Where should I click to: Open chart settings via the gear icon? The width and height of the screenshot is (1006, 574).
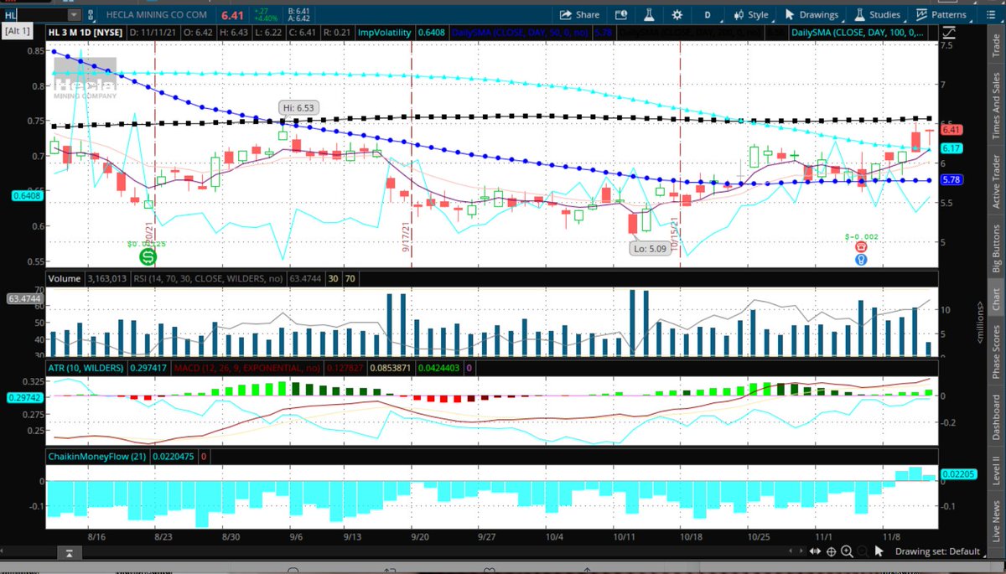pyautogui.click(x=676, y=14)
